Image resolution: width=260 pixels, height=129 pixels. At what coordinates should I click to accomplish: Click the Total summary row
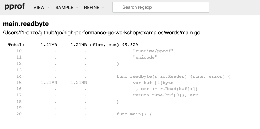(x=73, y=45)
